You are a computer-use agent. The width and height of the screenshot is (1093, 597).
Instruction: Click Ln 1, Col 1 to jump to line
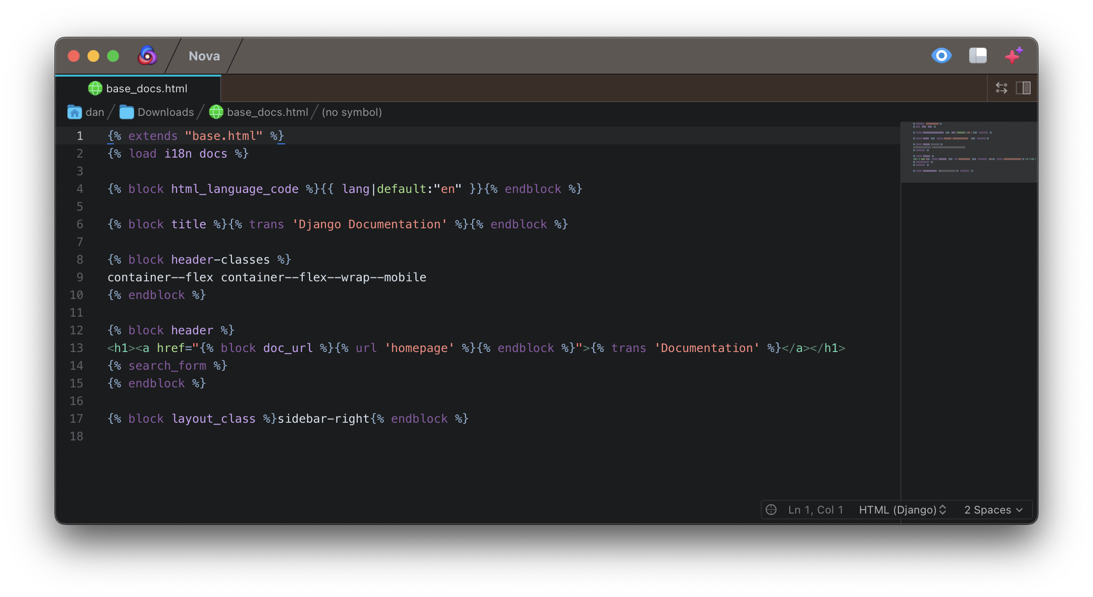point(816,510)
